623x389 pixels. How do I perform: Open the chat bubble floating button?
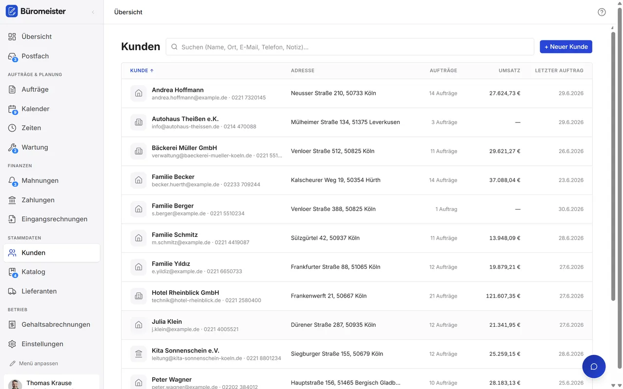pyautogui.click(x=594, y=367)
